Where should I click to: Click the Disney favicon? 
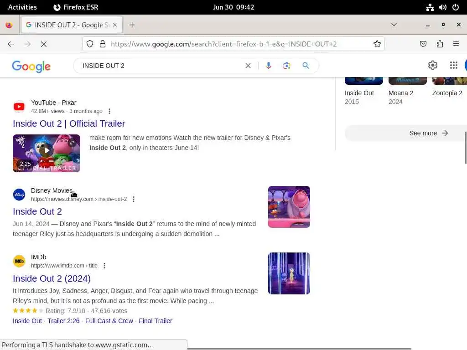[19, 195]
